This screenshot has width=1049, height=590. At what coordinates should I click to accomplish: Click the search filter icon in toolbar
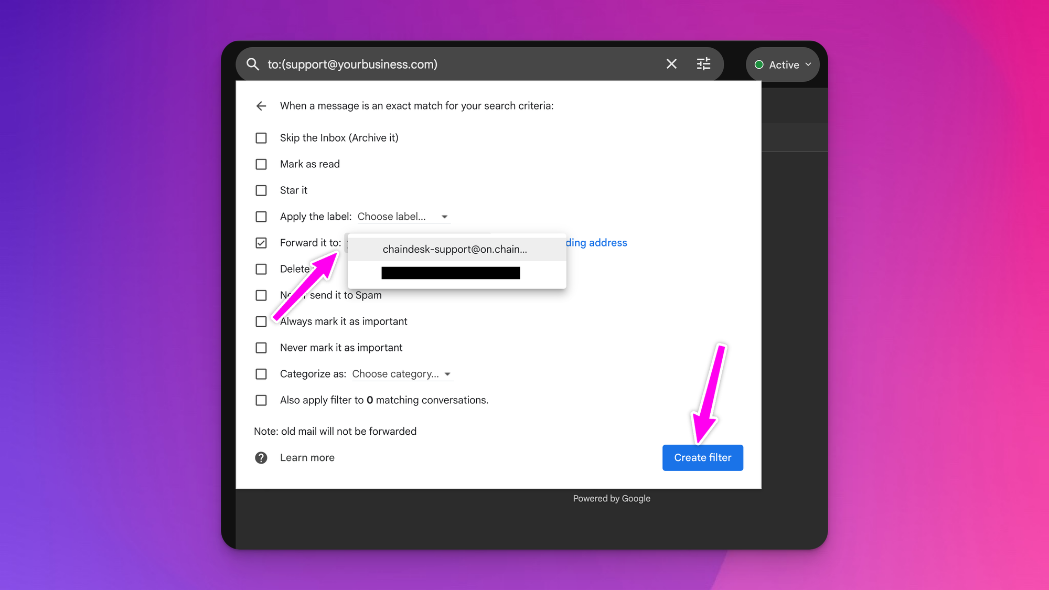[x=704, y=64]
